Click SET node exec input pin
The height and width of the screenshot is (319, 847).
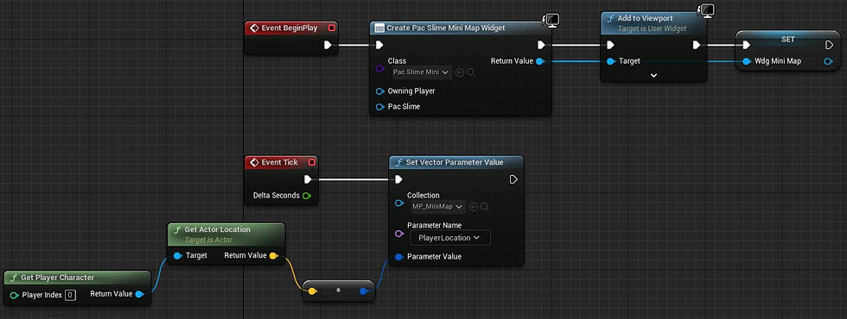click(746, 45)
